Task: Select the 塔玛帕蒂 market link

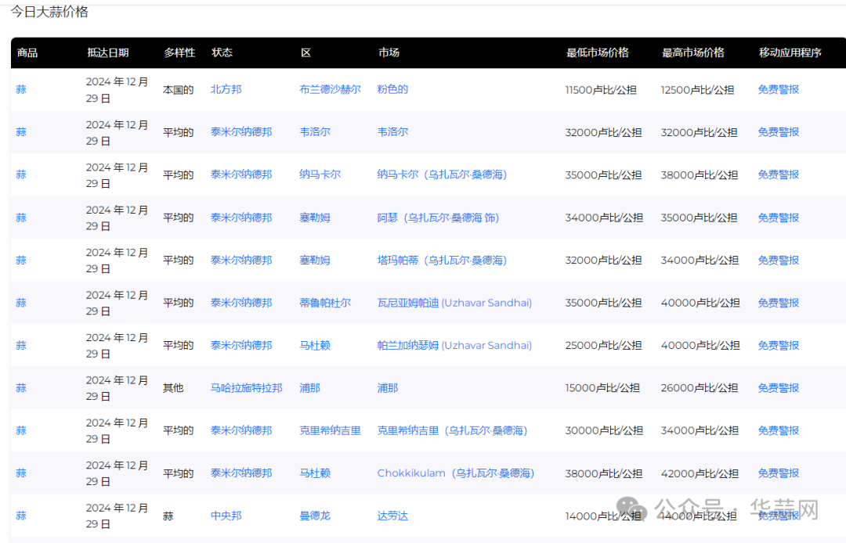Action: tap(442, 260)
